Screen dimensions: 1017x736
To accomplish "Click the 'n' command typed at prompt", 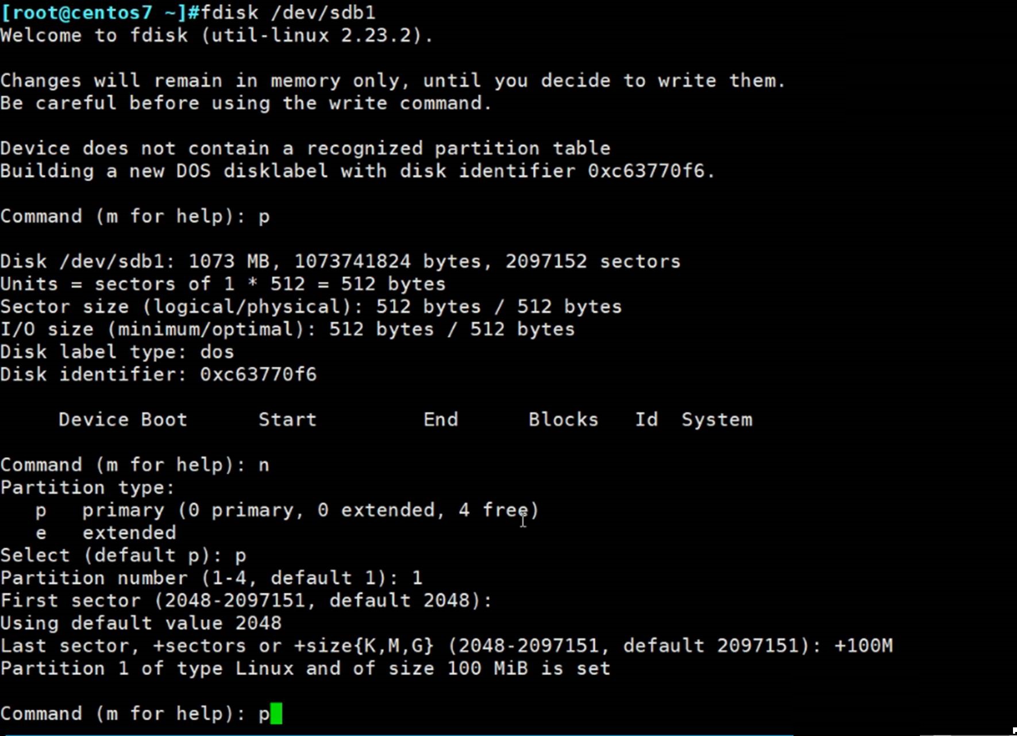I will 264,465.
